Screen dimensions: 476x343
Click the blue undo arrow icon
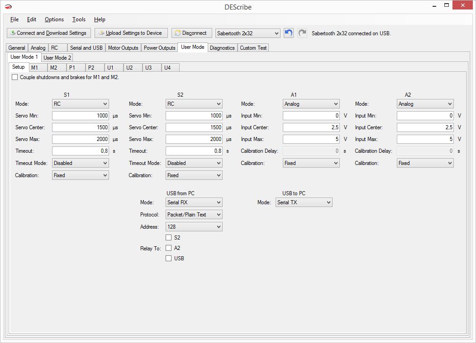click(289, 33)
